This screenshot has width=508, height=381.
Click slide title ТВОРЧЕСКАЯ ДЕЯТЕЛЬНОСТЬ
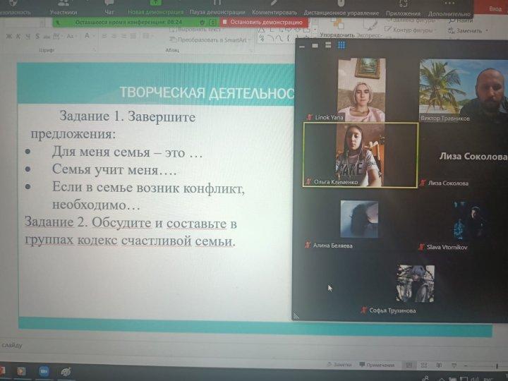tap(207, 92)
